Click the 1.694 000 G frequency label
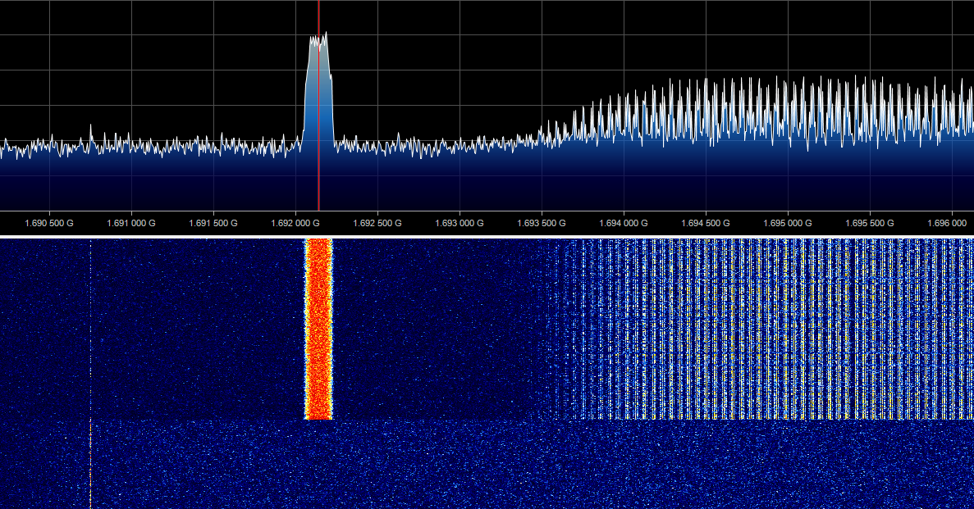Image resolution: width=974 pixels, height=509 pixels. (x=623, y=223)
